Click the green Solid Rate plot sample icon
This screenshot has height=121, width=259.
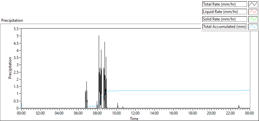253,19
